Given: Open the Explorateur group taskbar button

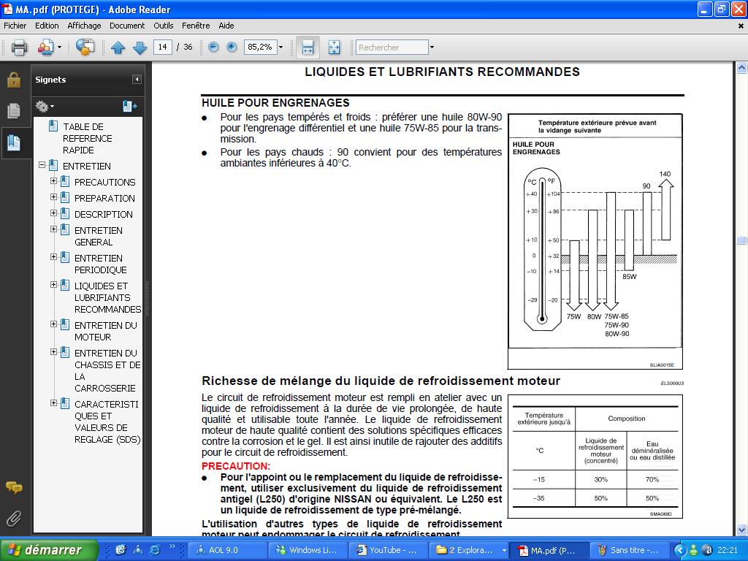Looking at the screenshot, I should tap(468, 550).
